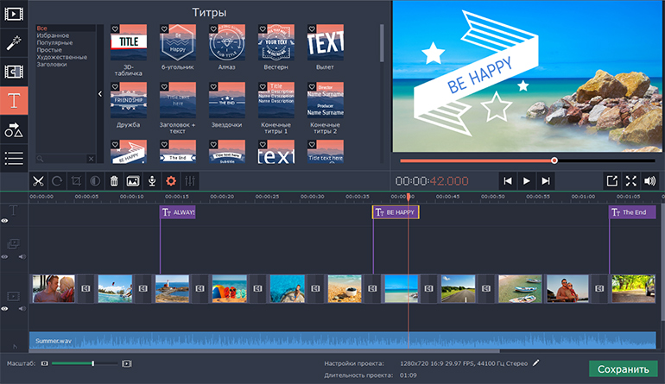Click the microphone Record audio icon

151,181
